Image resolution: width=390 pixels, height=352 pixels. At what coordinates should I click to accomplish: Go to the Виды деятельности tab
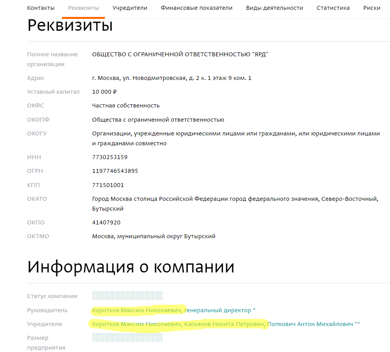274,8
